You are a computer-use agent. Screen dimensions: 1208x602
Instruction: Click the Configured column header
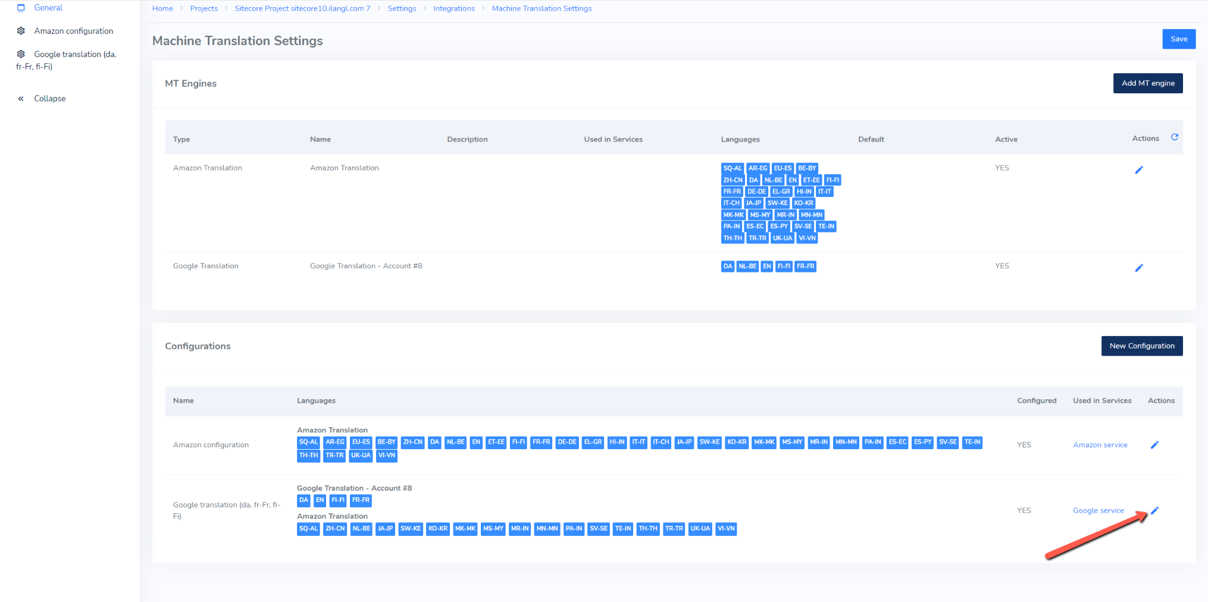(1037, 401)
